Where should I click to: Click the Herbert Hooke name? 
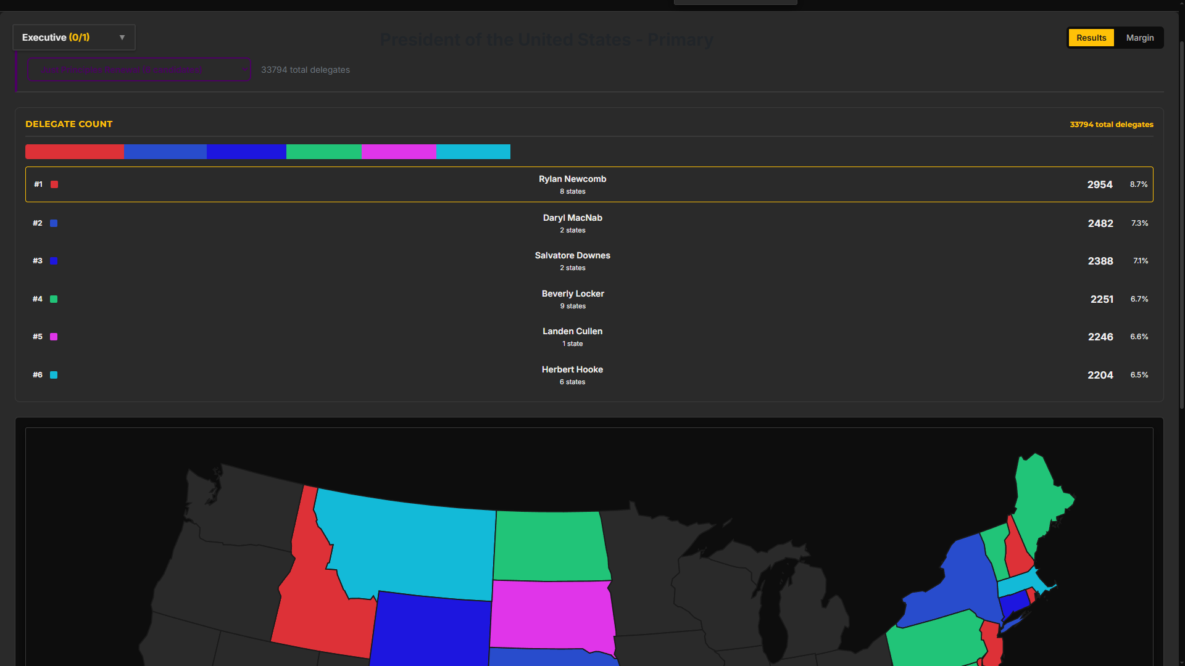572,369
